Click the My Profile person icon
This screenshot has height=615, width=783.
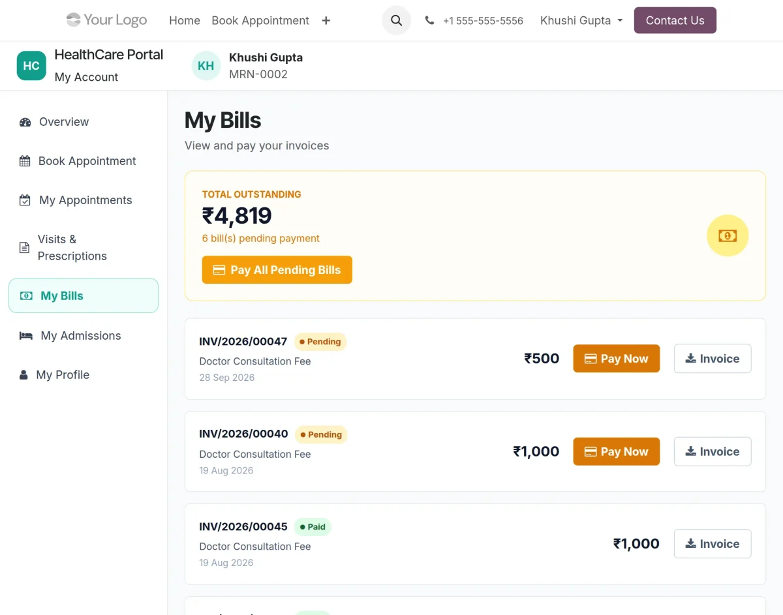point(23,375)
